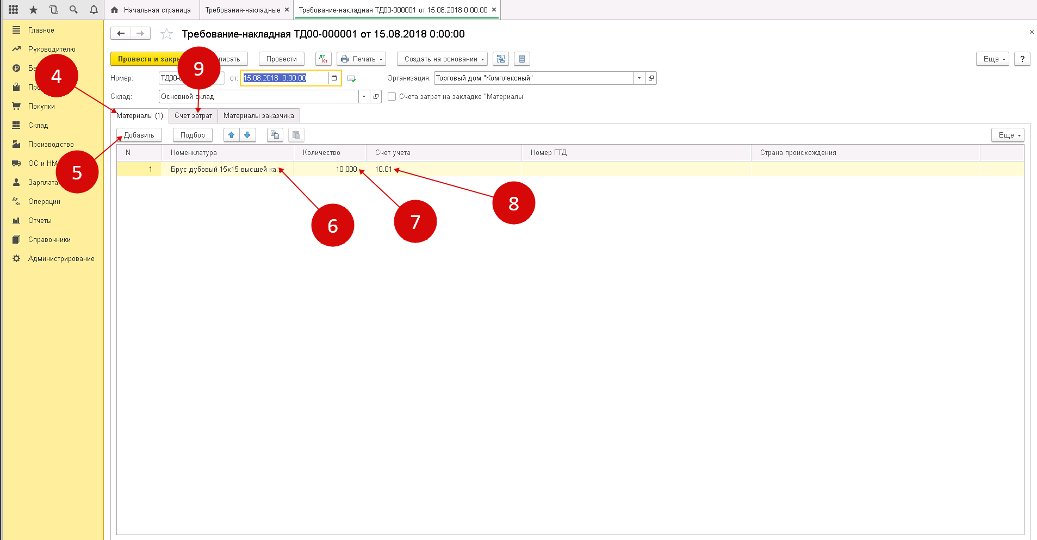The width and height of the screenshot is (1037, 540).
Task: Show Дт/Кт postings icon
Action: [x=324, y=59]
